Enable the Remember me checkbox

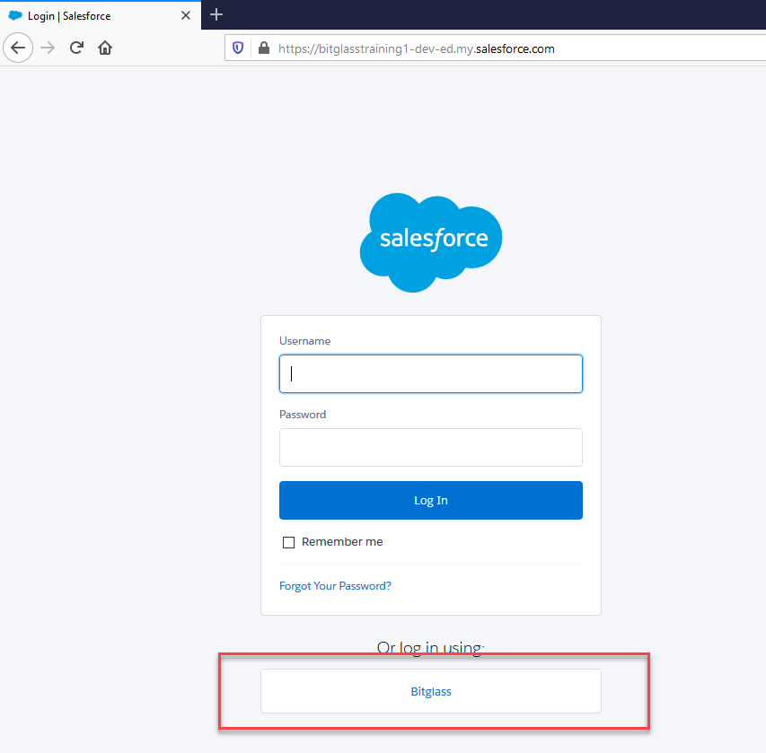pos(288,542)
